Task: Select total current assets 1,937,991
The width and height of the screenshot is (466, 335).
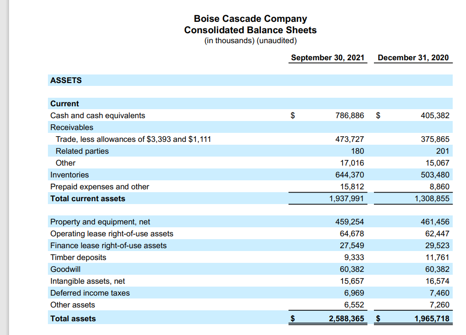Action: click(x=346, y=198)
